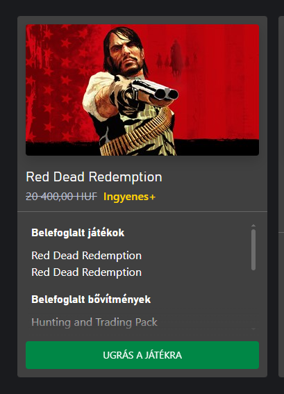Image resolution: width=284 pixels, height=394 pixels.
Task: Select the first Red Dead Redemption included game
Action: click(86, 256)
